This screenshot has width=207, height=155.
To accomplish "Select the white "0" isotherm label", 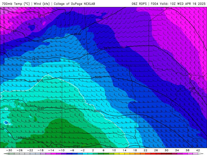I will coord(48,75).
